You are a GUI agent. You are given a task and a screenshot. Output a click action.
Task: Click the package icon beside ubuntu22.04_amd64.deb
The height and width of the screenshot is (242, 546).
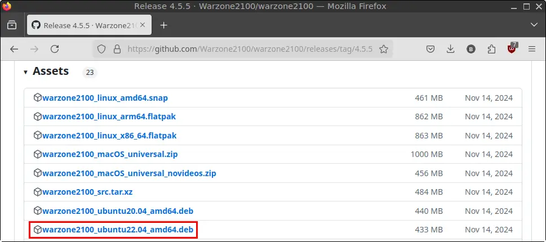click(x=37, y=229)
